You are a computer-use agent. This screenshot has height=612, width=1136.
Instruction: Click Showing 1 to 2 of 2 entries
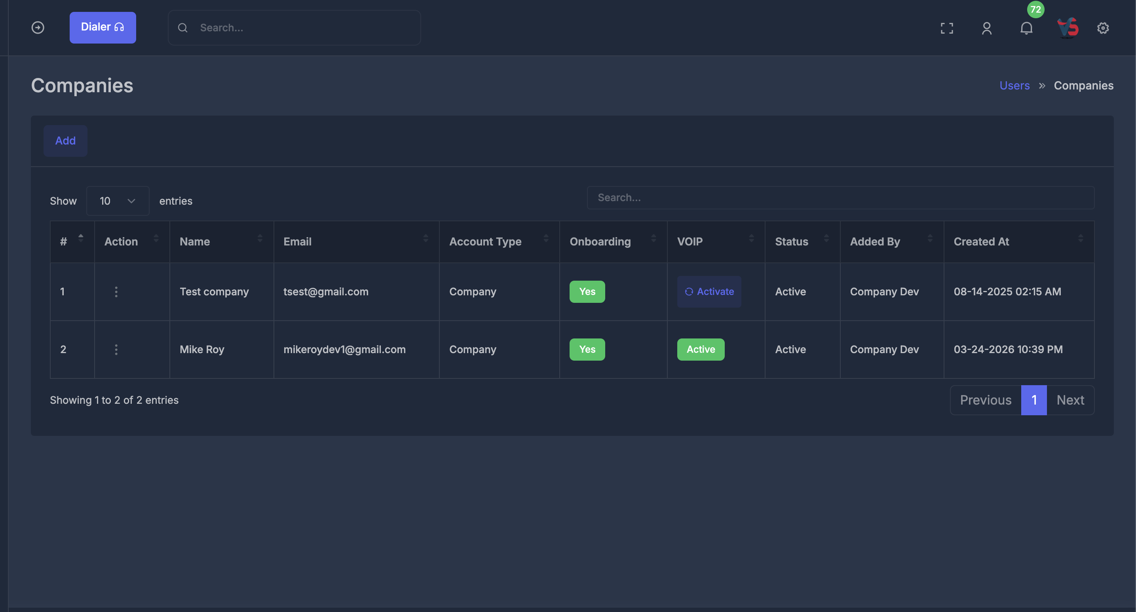(114, 400)
